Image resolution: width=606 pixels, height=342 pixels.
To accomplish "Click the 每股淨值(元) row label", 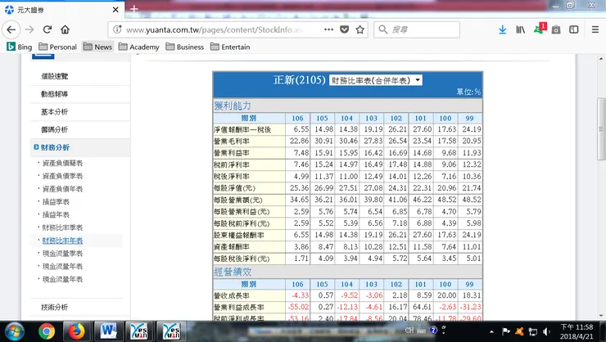I will pyautogui.click(x=234, y=188).
